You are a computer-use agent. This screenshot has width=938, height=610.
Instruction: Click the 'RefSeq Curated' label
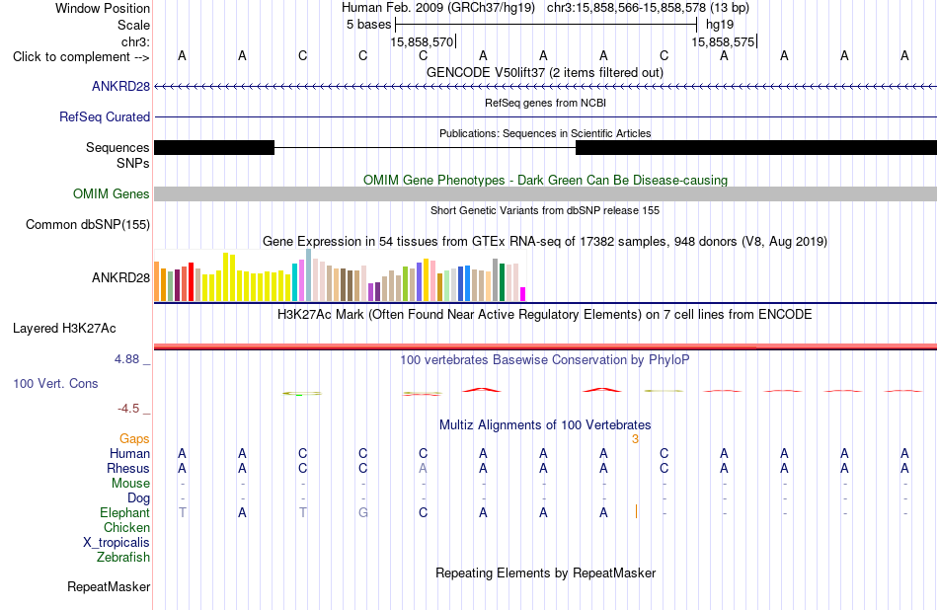[x=104, y=116]
